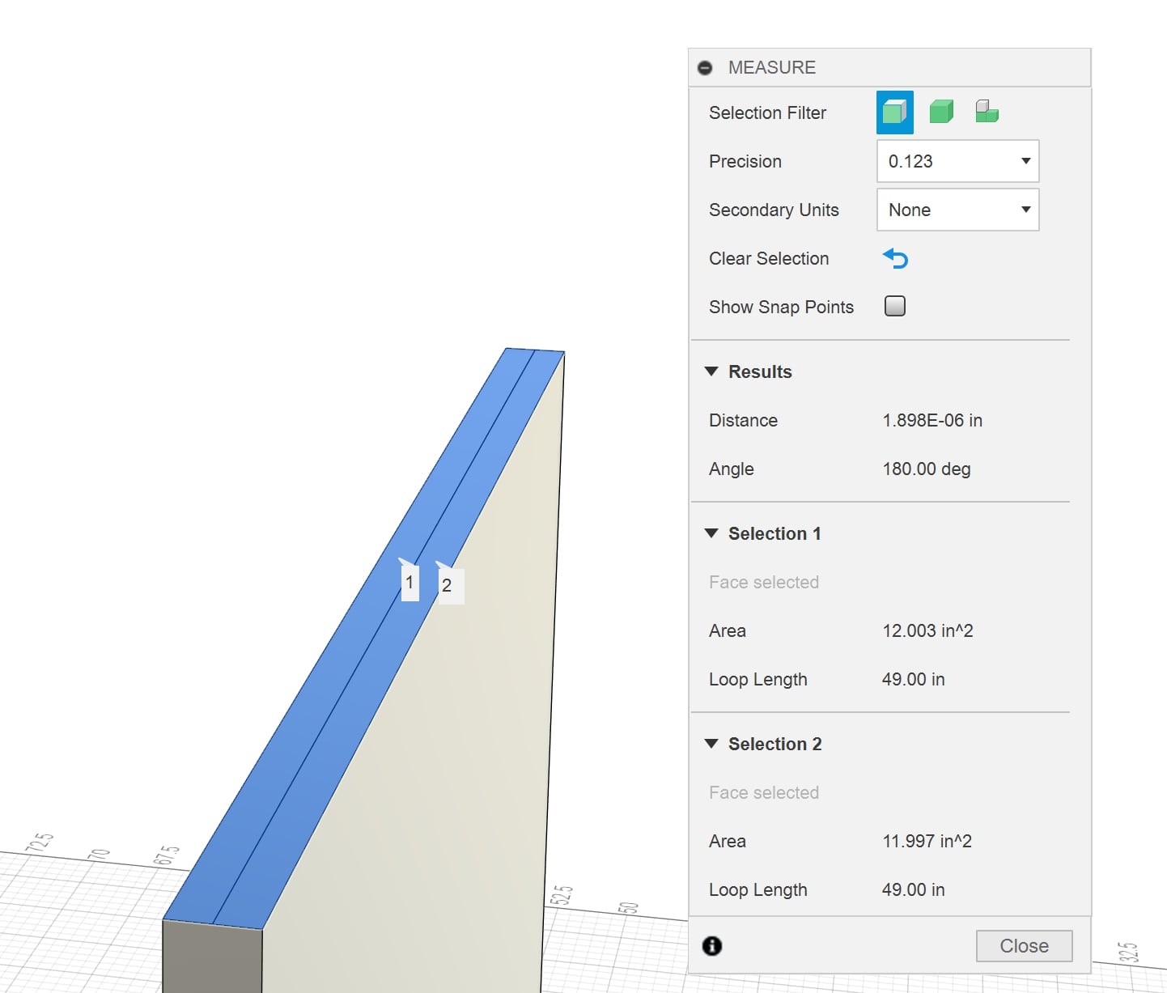The height and width of the screenshot is (993, 1167).
Task: Choose the Component selection filter icon
Action: [x=987, y=112]
